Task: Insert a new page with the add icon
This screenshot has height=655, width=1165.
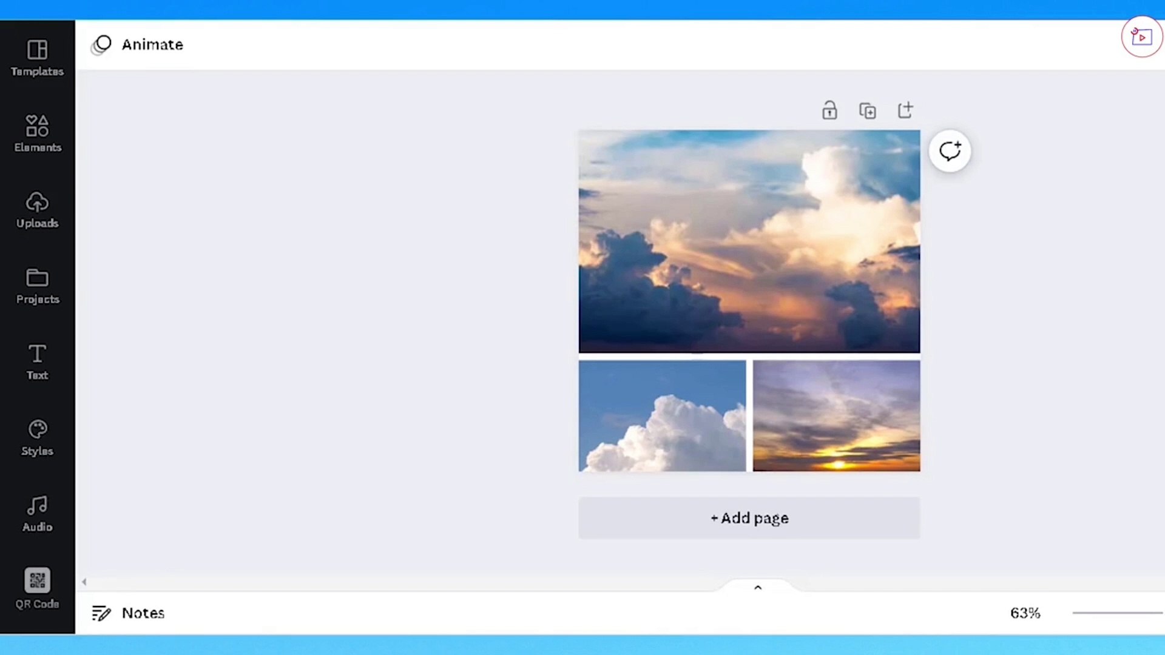Action: [905, 110]
